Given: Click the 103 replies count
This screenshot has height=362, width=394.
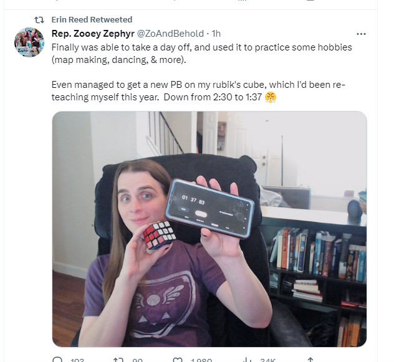Looking at the screenshot, I should [x=77, y=360].
